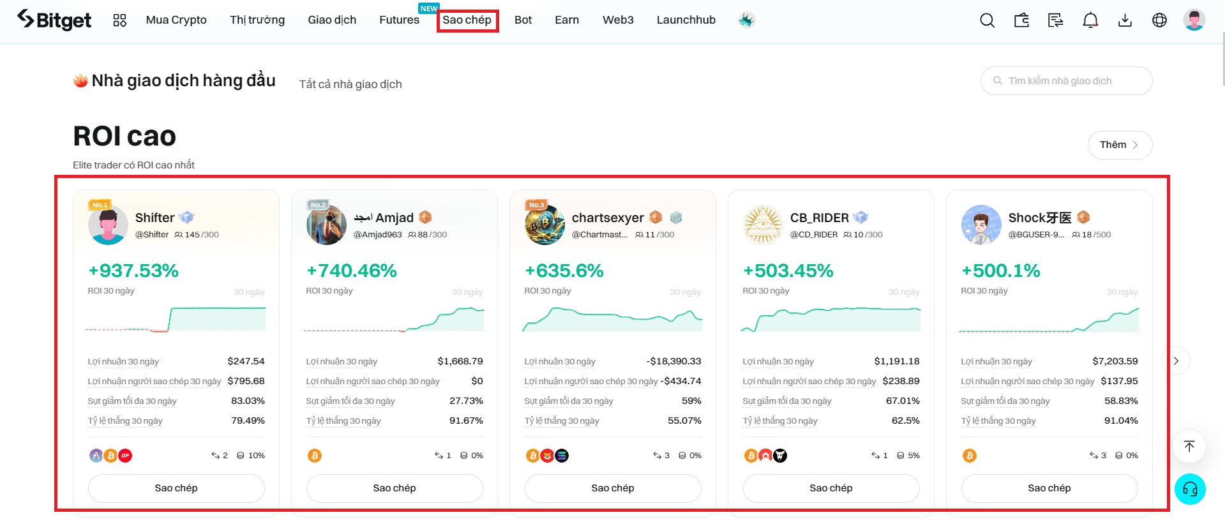Open the Mua Crypto menu
The width and height of the screenshot is (1225, 522).
pos(176,20)
